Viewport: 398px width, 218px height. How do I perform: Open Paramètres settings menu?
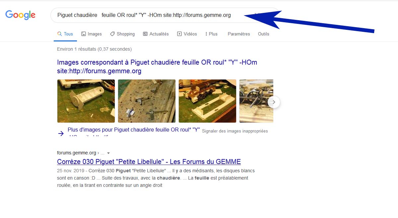click(x=239, y=34)
